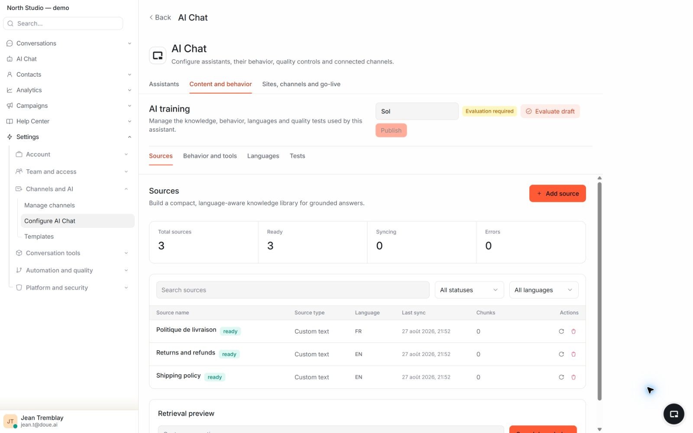Click the Search sources field

coord(293,290)
